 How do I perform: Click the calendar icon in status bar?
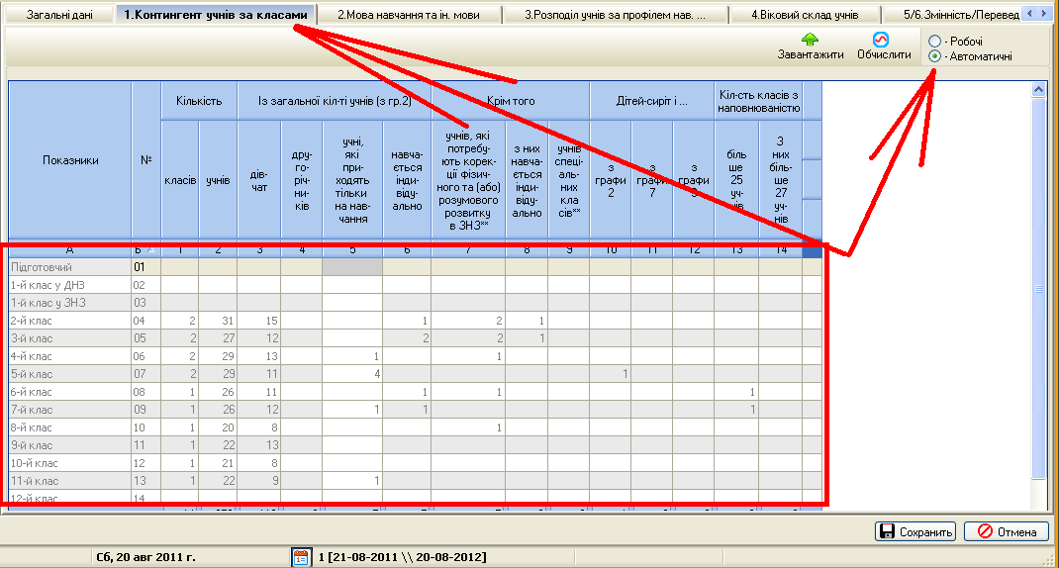point(301,557)
